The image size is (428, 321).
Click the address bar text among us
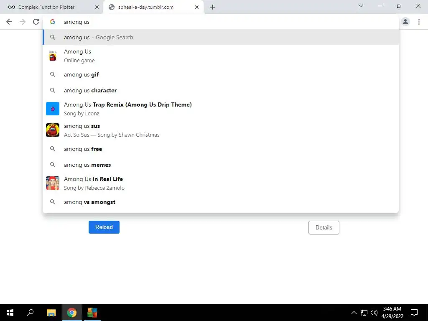(77, 22)
